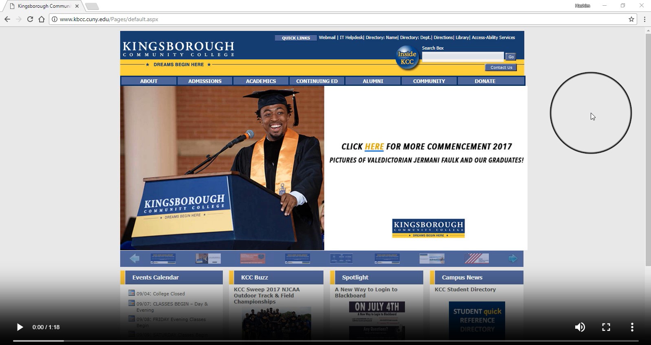
Task: Click the KCC Buzz heading
Action: point(255,277)
